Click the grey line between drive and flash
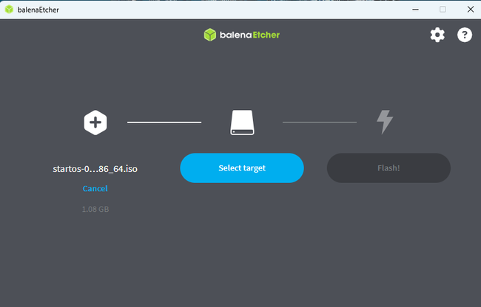 (x=319, y=122)
